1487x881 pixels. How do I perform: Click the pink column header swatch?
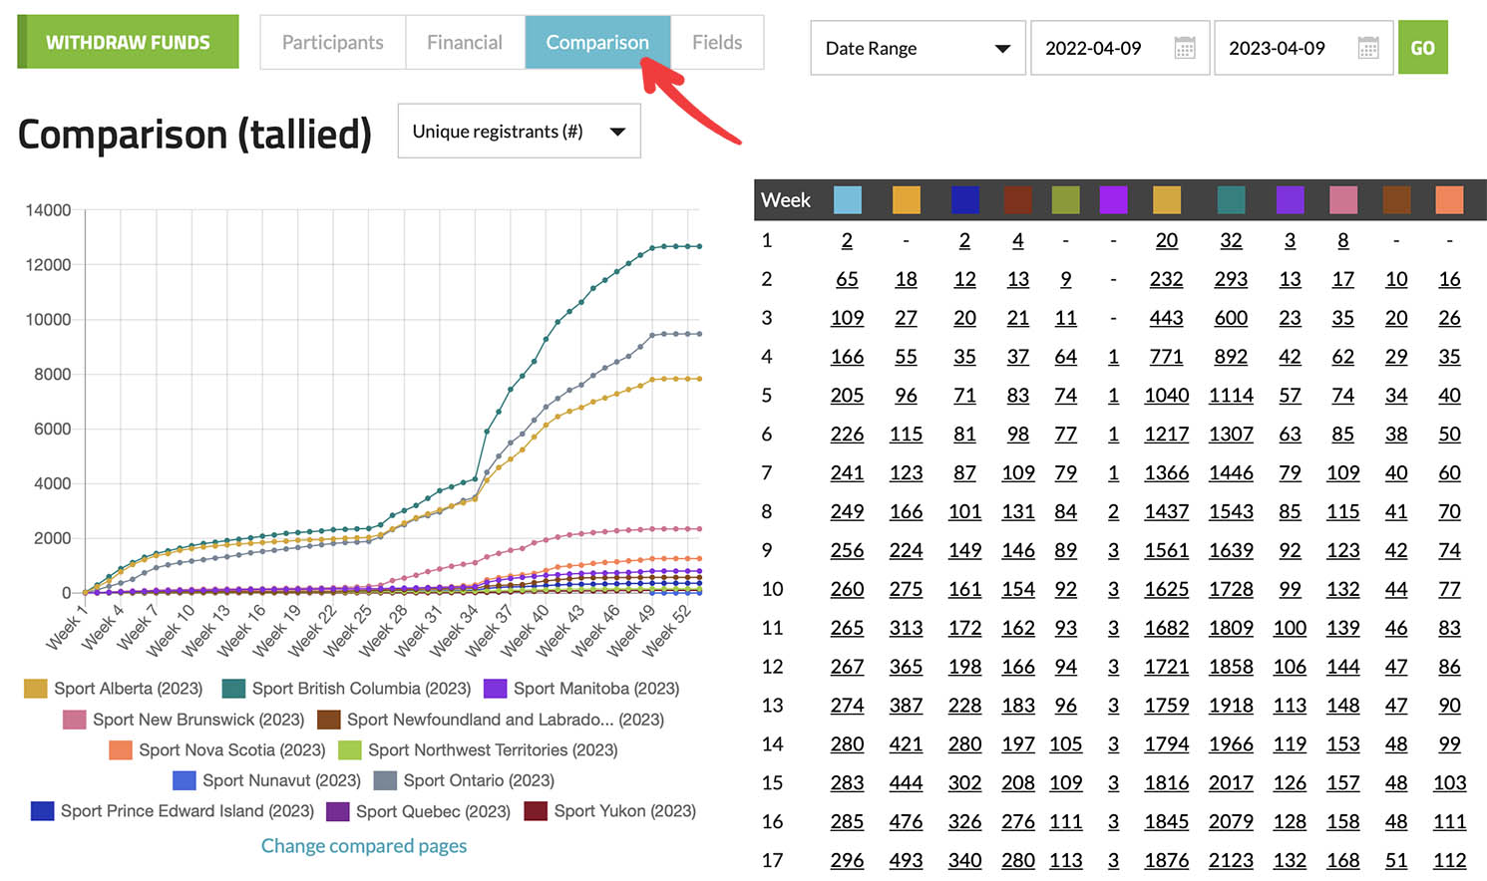tap(1342, 199)
